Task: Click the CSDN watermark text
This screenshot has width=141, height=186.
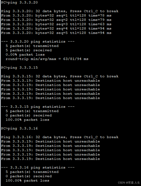Action: click(x=129, y=183)
